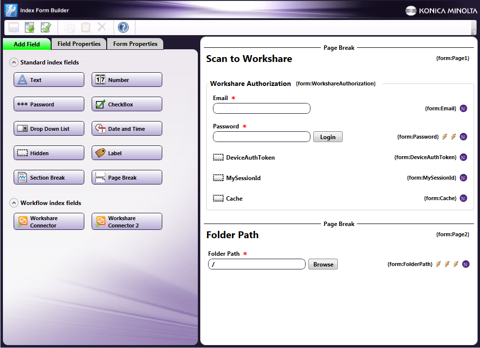Add the Workshare Connector workflow field
Image resolution: width=480 pixels, height=348 pixels.
click(x=49, y=222)
